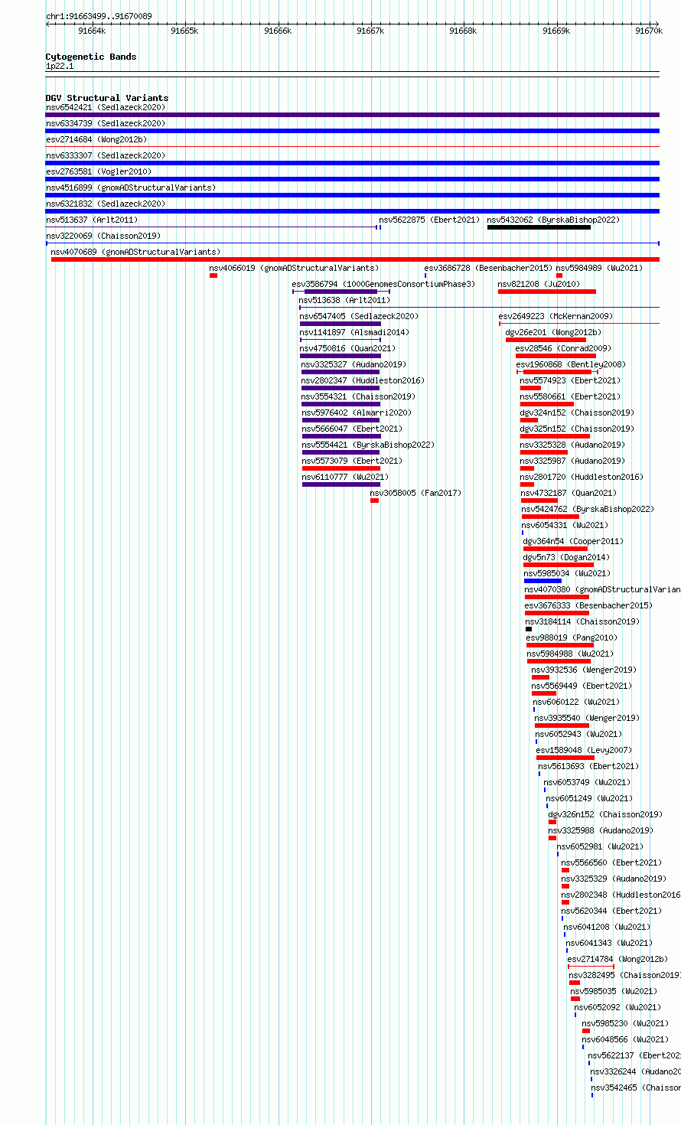Click nsv5984989 (Wu2021) label
Image resolution: width=681 pixels, height=1125 pixels.
(x=599, y=269)
